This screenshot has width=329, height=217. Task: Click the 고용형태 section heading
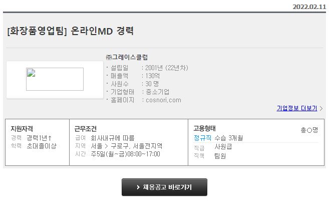204,128
